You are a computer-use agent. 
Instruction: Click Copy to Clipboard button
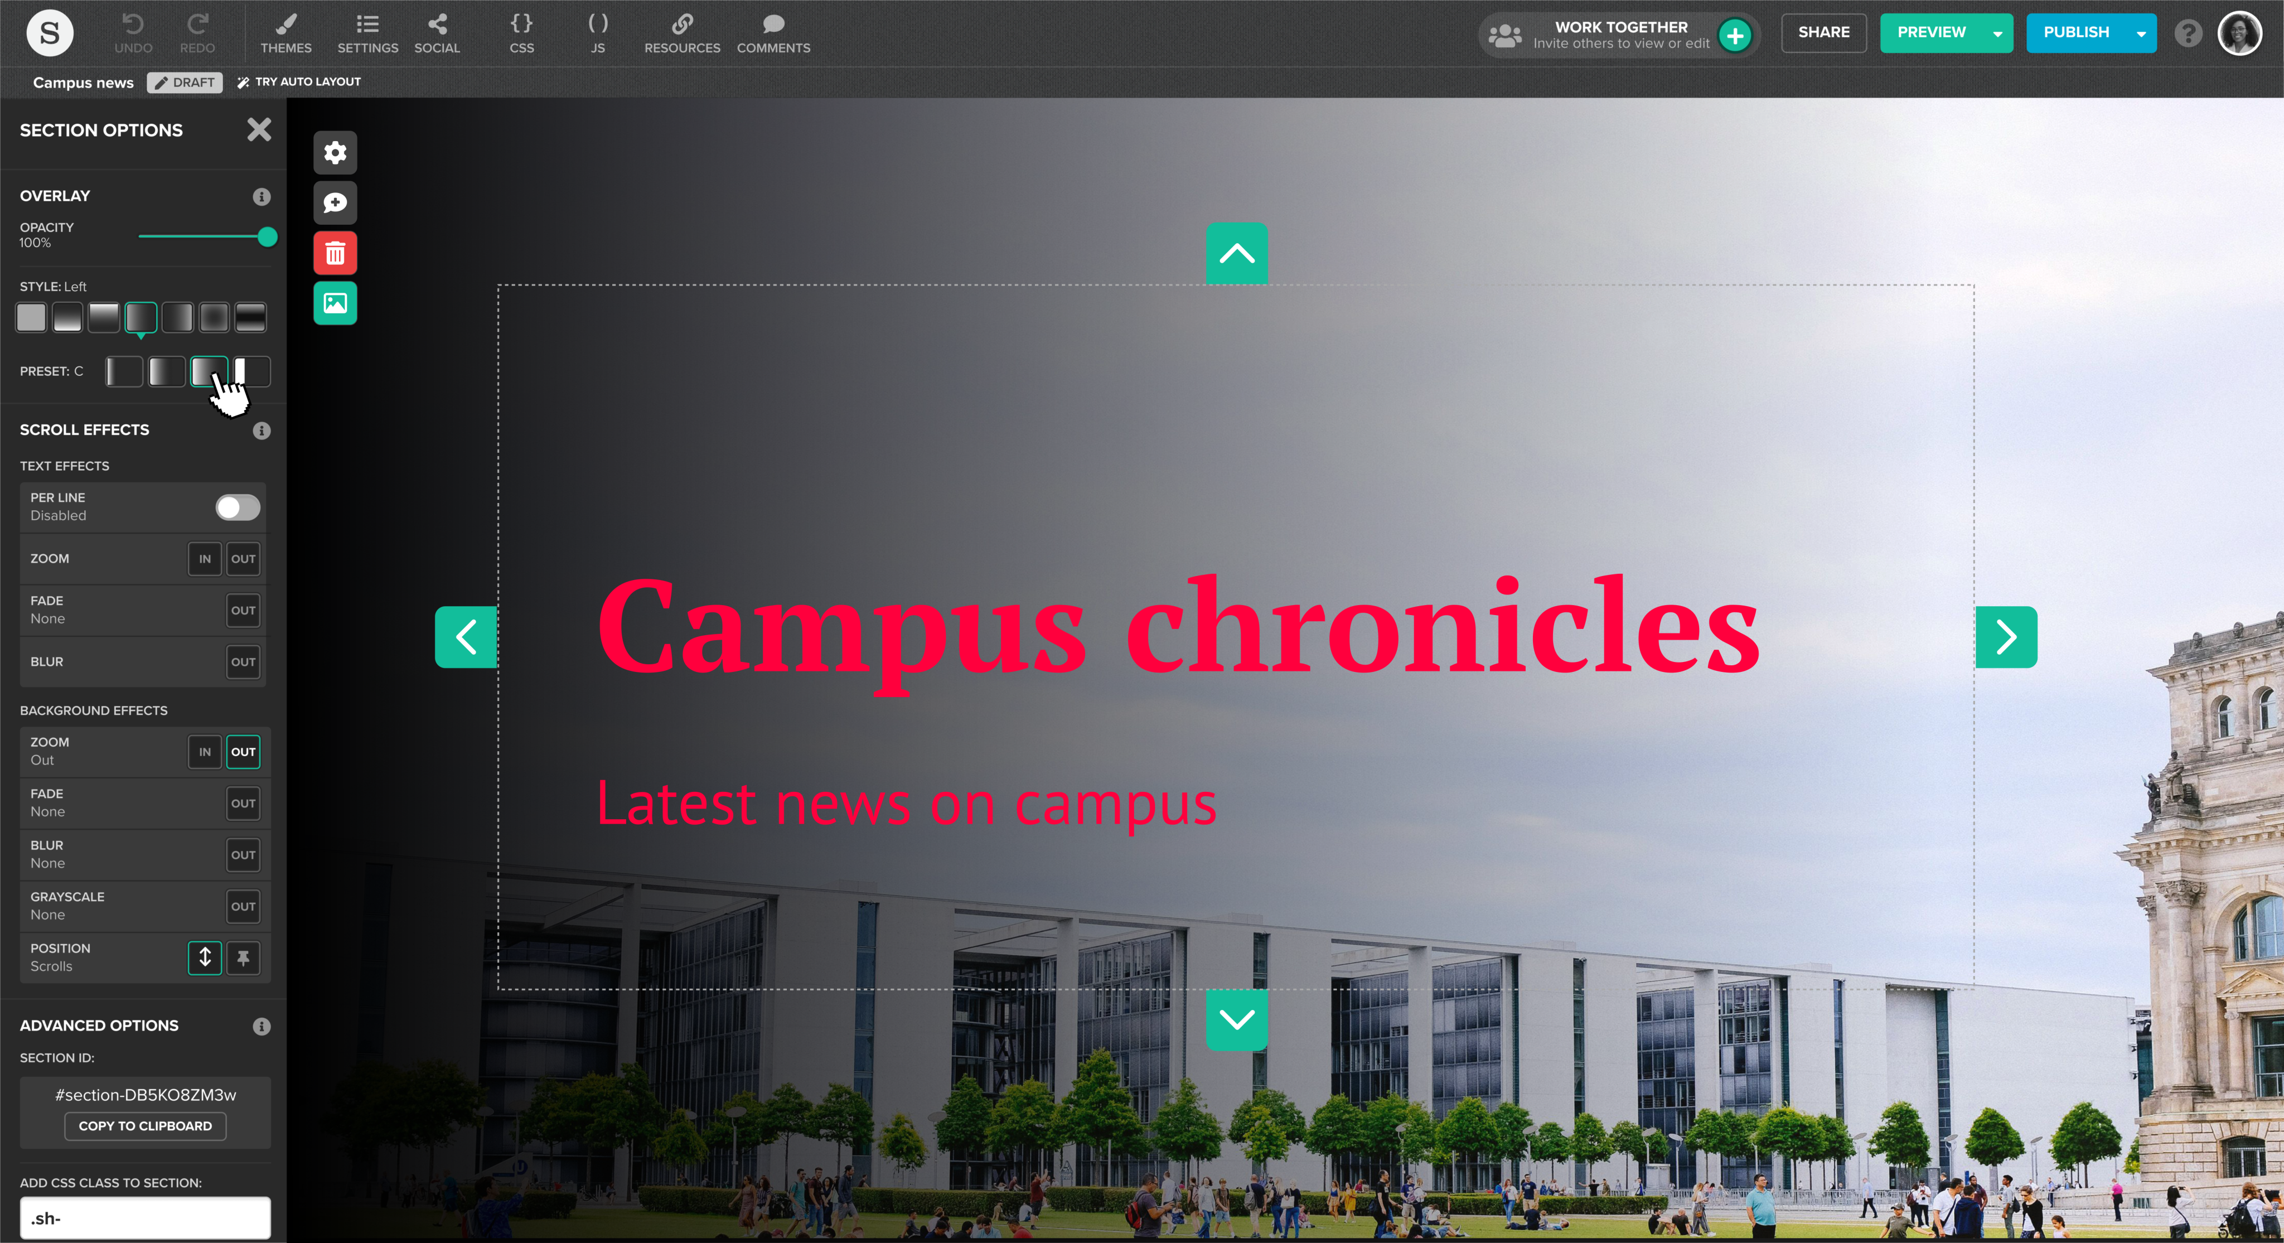tap(146, 1126)
